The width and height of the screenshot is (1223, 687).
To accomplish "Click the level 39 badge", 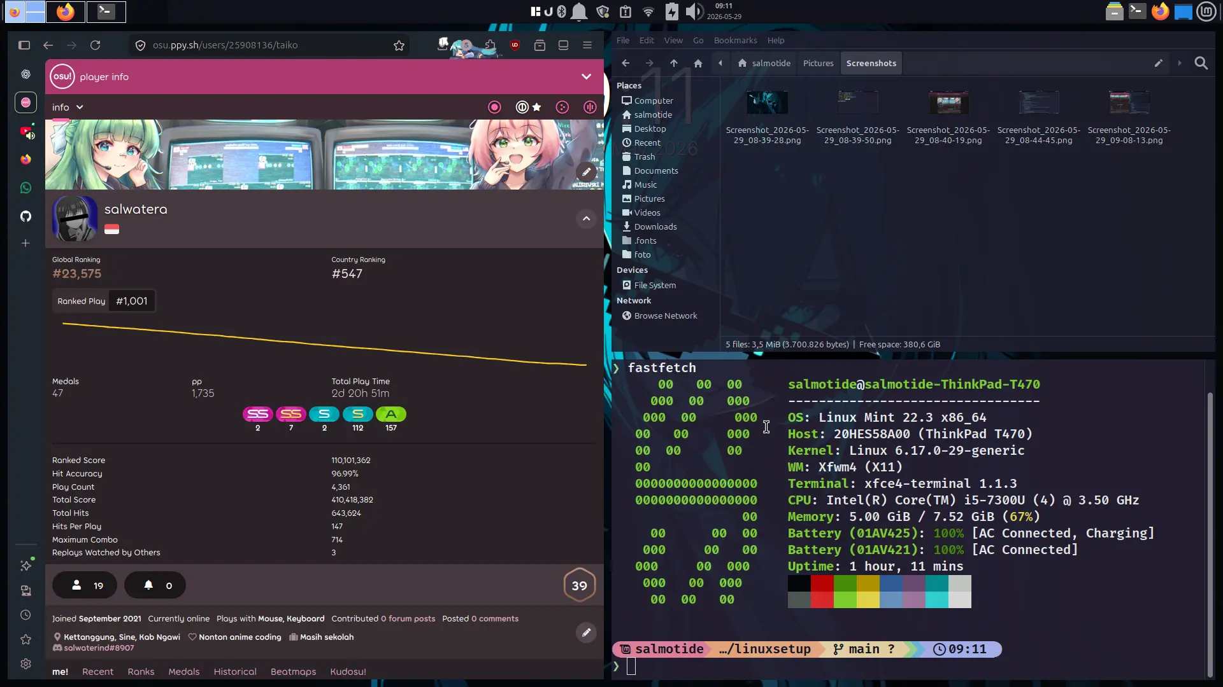I will (579, 585).
